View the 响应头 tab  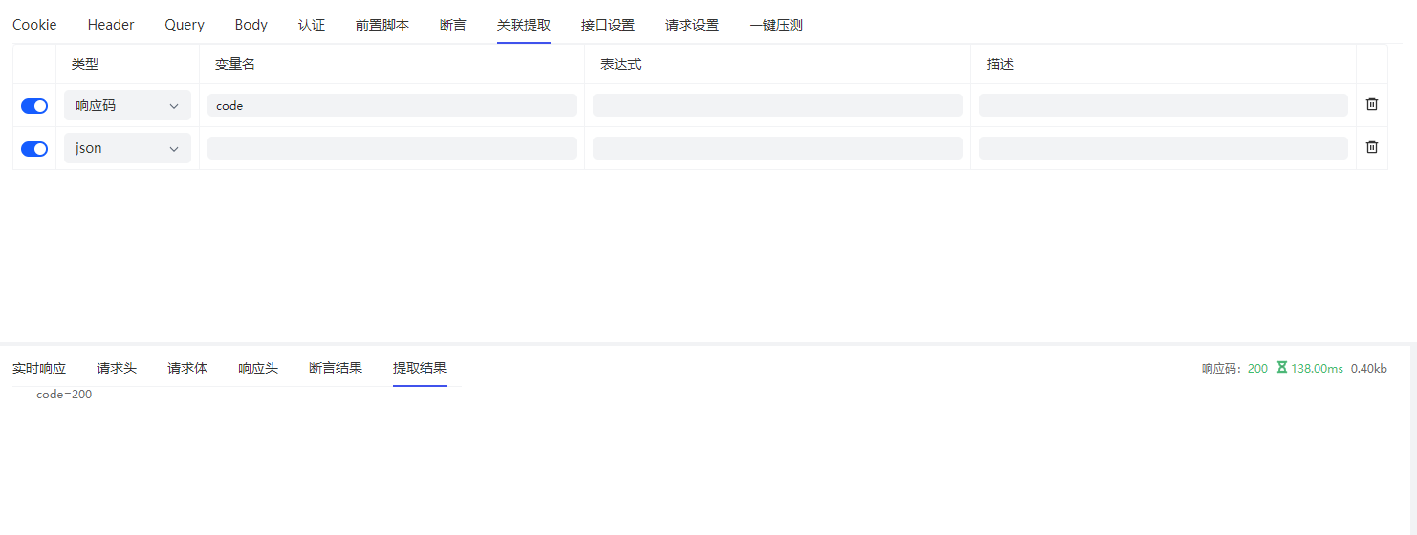tap(258, 368)
